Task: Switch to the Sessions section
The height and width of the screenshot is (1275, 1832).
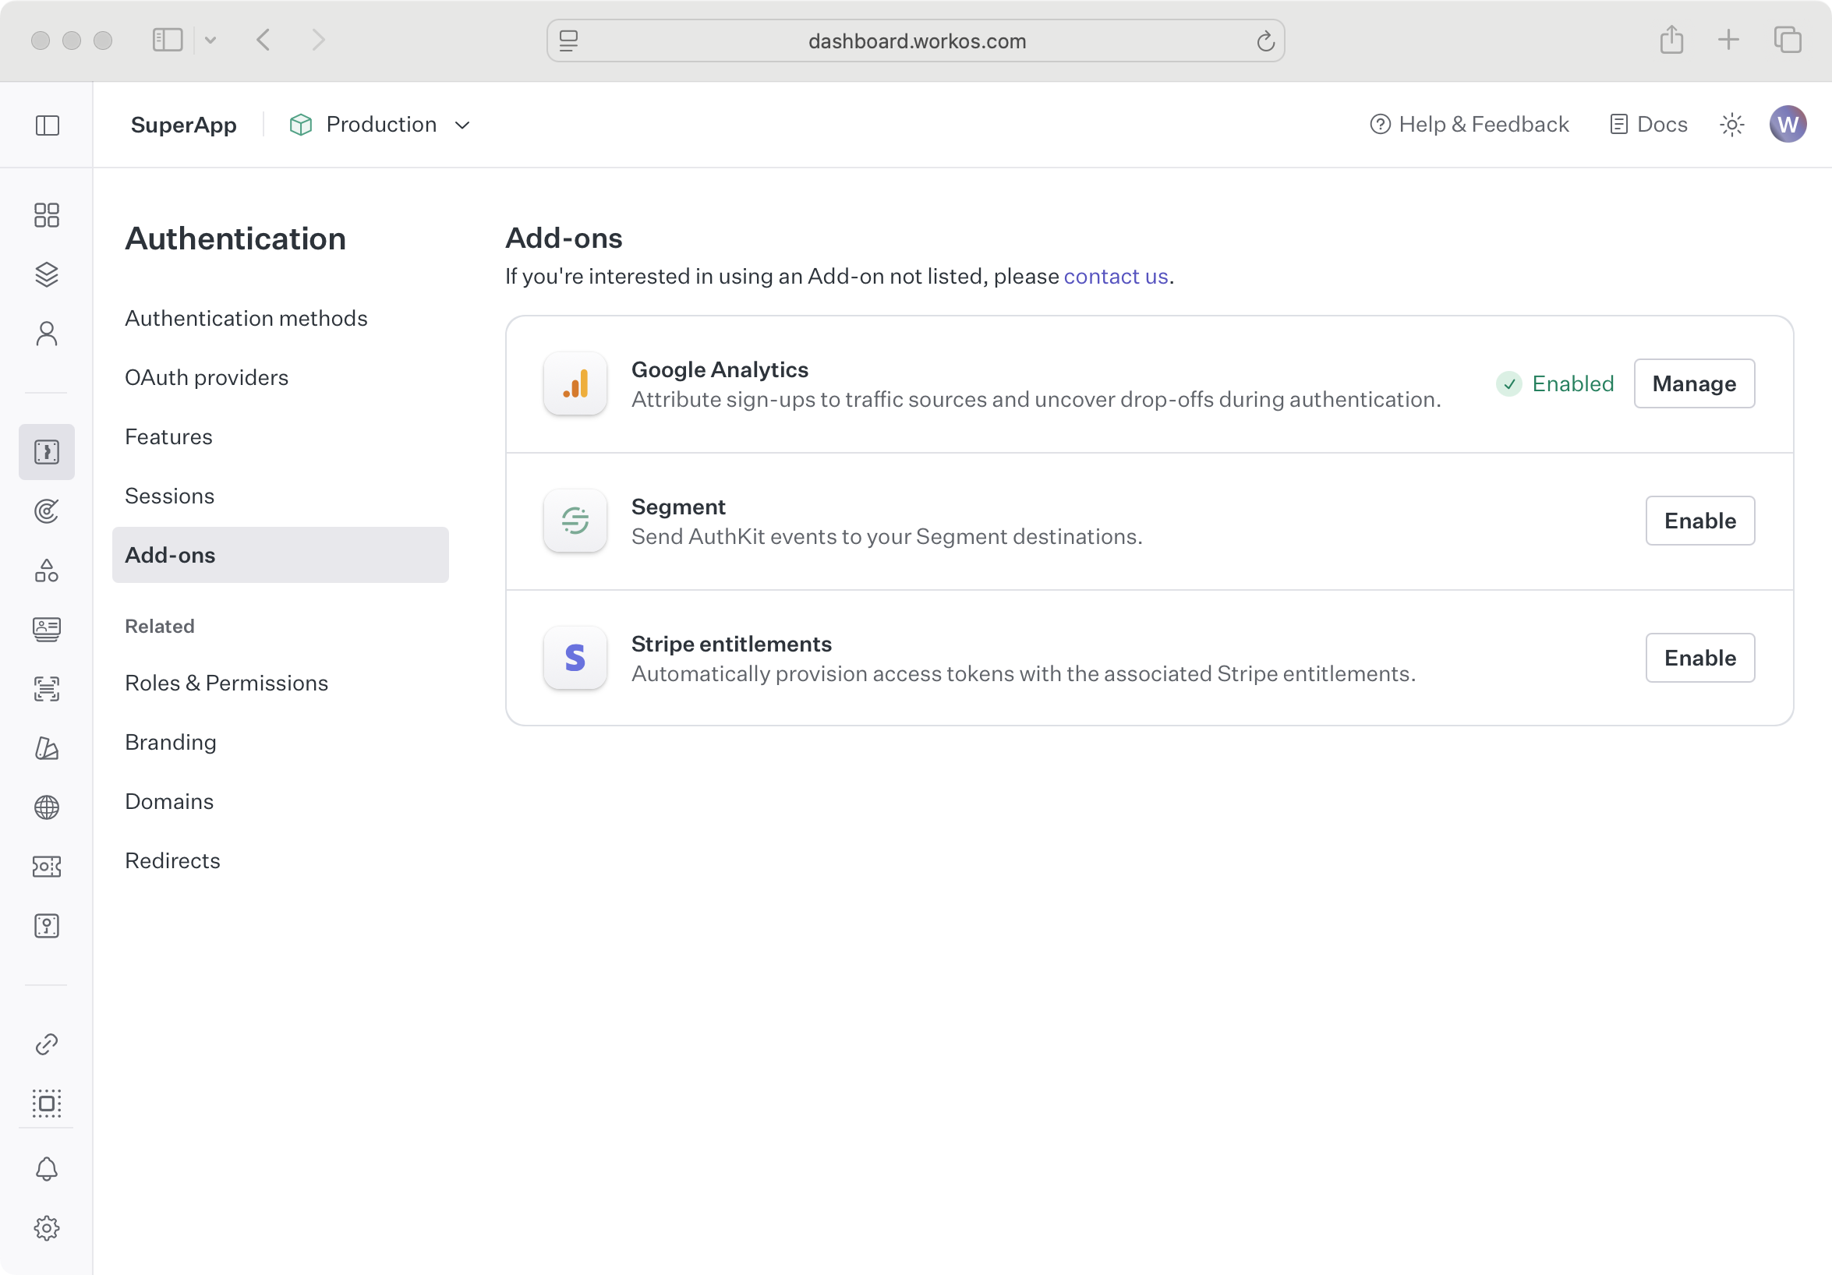Action: click(169, 496)
